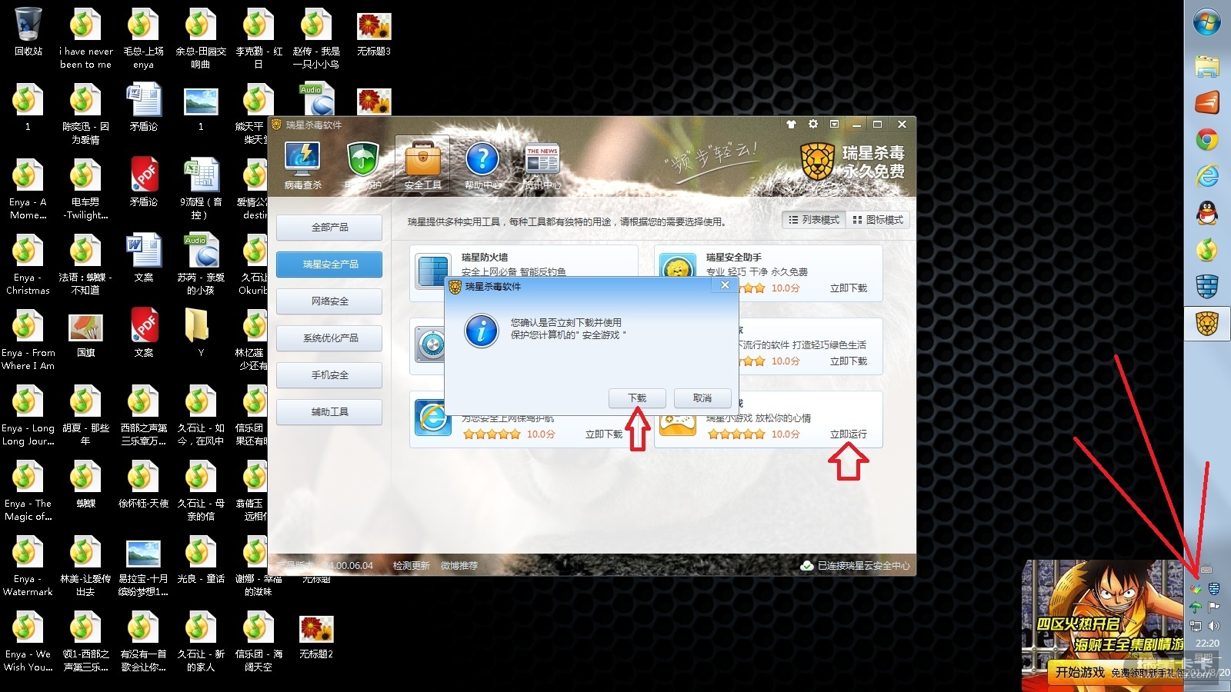Select the 无标题2 desktop image file
The image size is (1231, 692).
(316, 635)
